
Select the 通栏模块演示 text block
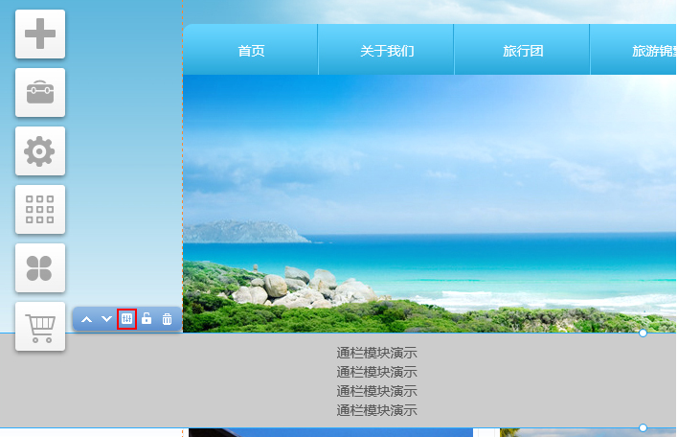click(x=376, y=381)
